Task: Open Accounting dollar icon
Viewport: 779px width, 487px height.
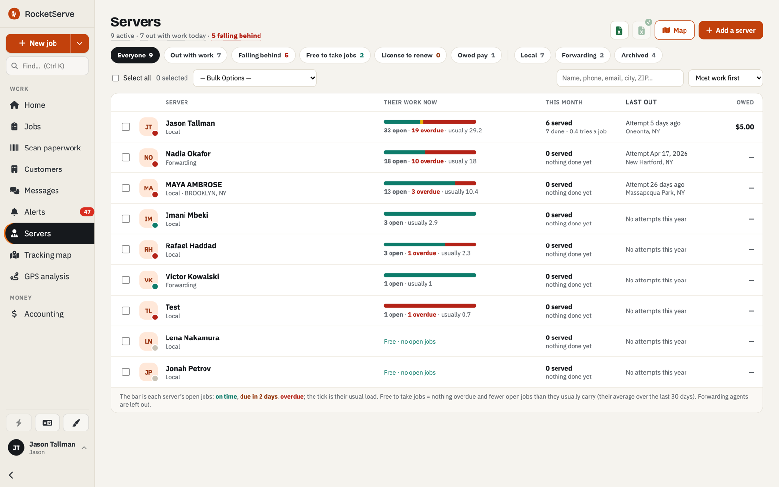Action: (x=14, y=314)
